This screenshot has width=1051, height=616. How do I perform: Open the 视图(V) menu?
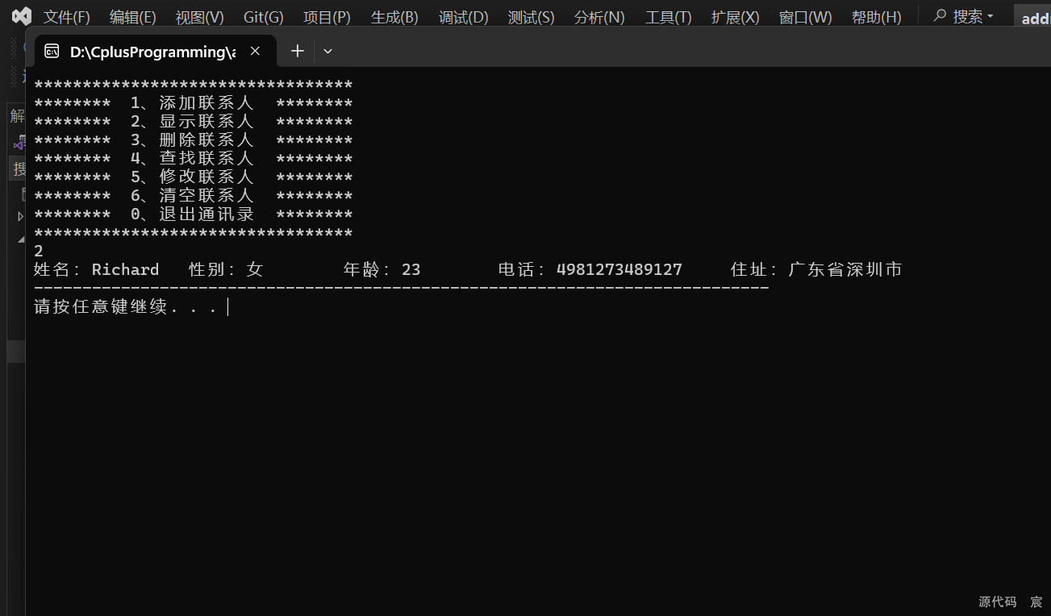click(199, 17)
